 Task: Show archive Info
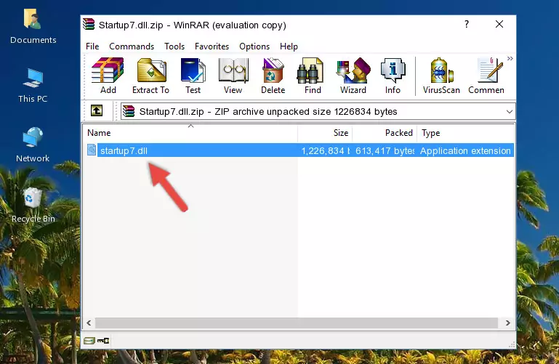393,76
